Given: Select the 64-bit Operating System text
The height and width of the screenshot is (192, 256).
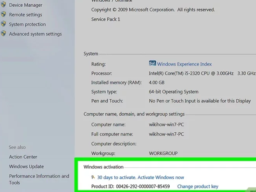Looking at the screenshot, I should tap(173, 92).
